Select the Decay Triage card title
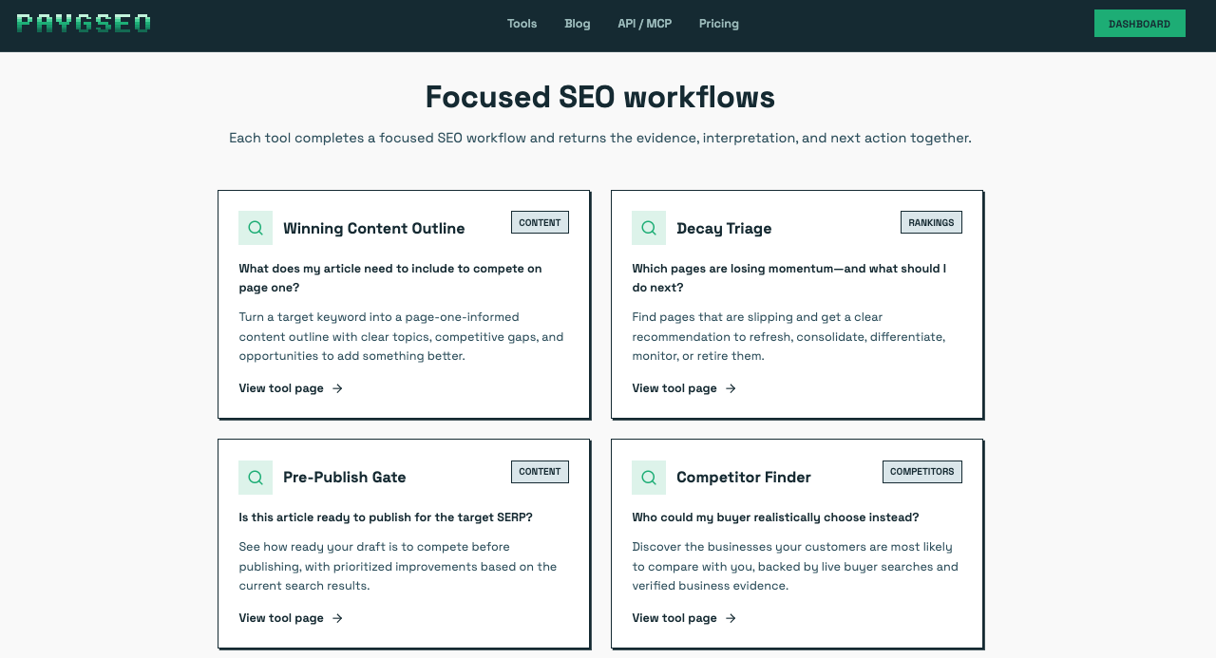The height and width of the screenshot is (658, 1216). click(x=724, y=228)
